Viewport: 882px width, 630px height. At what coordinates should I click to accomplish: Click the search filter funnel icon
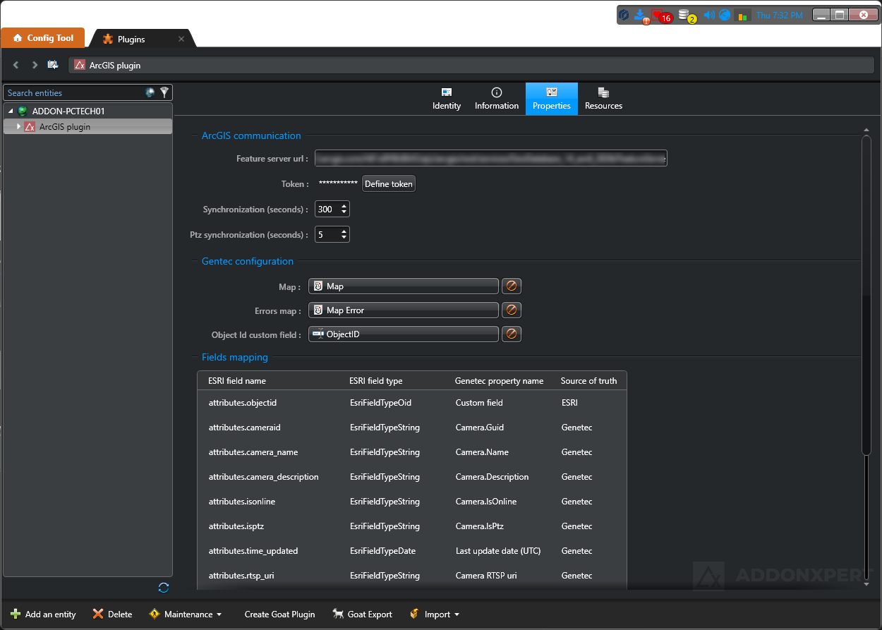(x=164, y=92)
